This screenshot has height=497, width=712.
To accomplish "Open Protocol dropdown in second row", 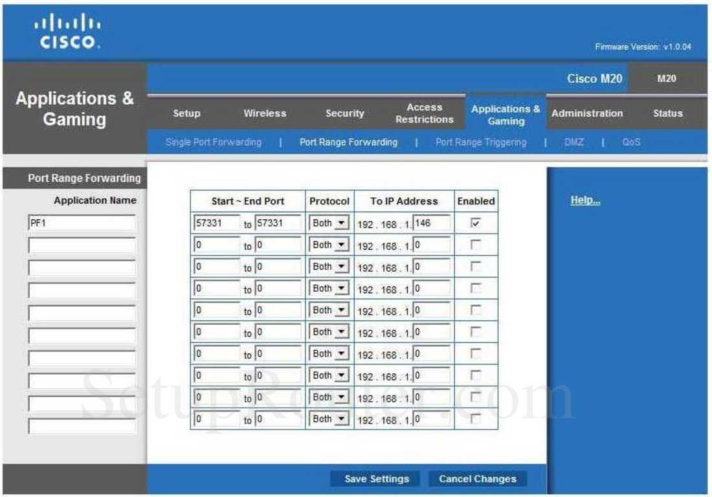I will point(329,245).
